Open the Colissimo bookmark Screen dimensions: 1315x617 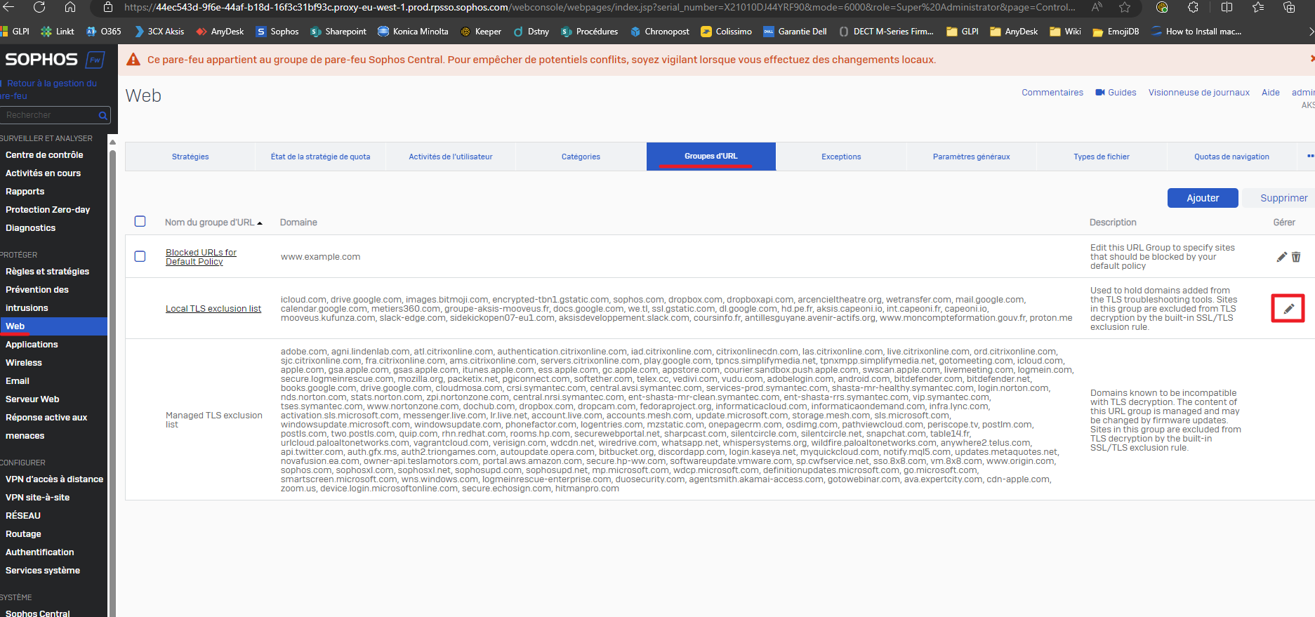click(727, 32)
